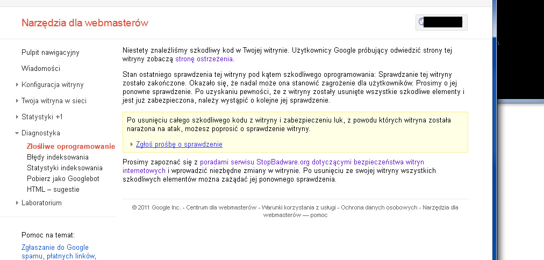Select Laboratorium label in sidebar

41,203
